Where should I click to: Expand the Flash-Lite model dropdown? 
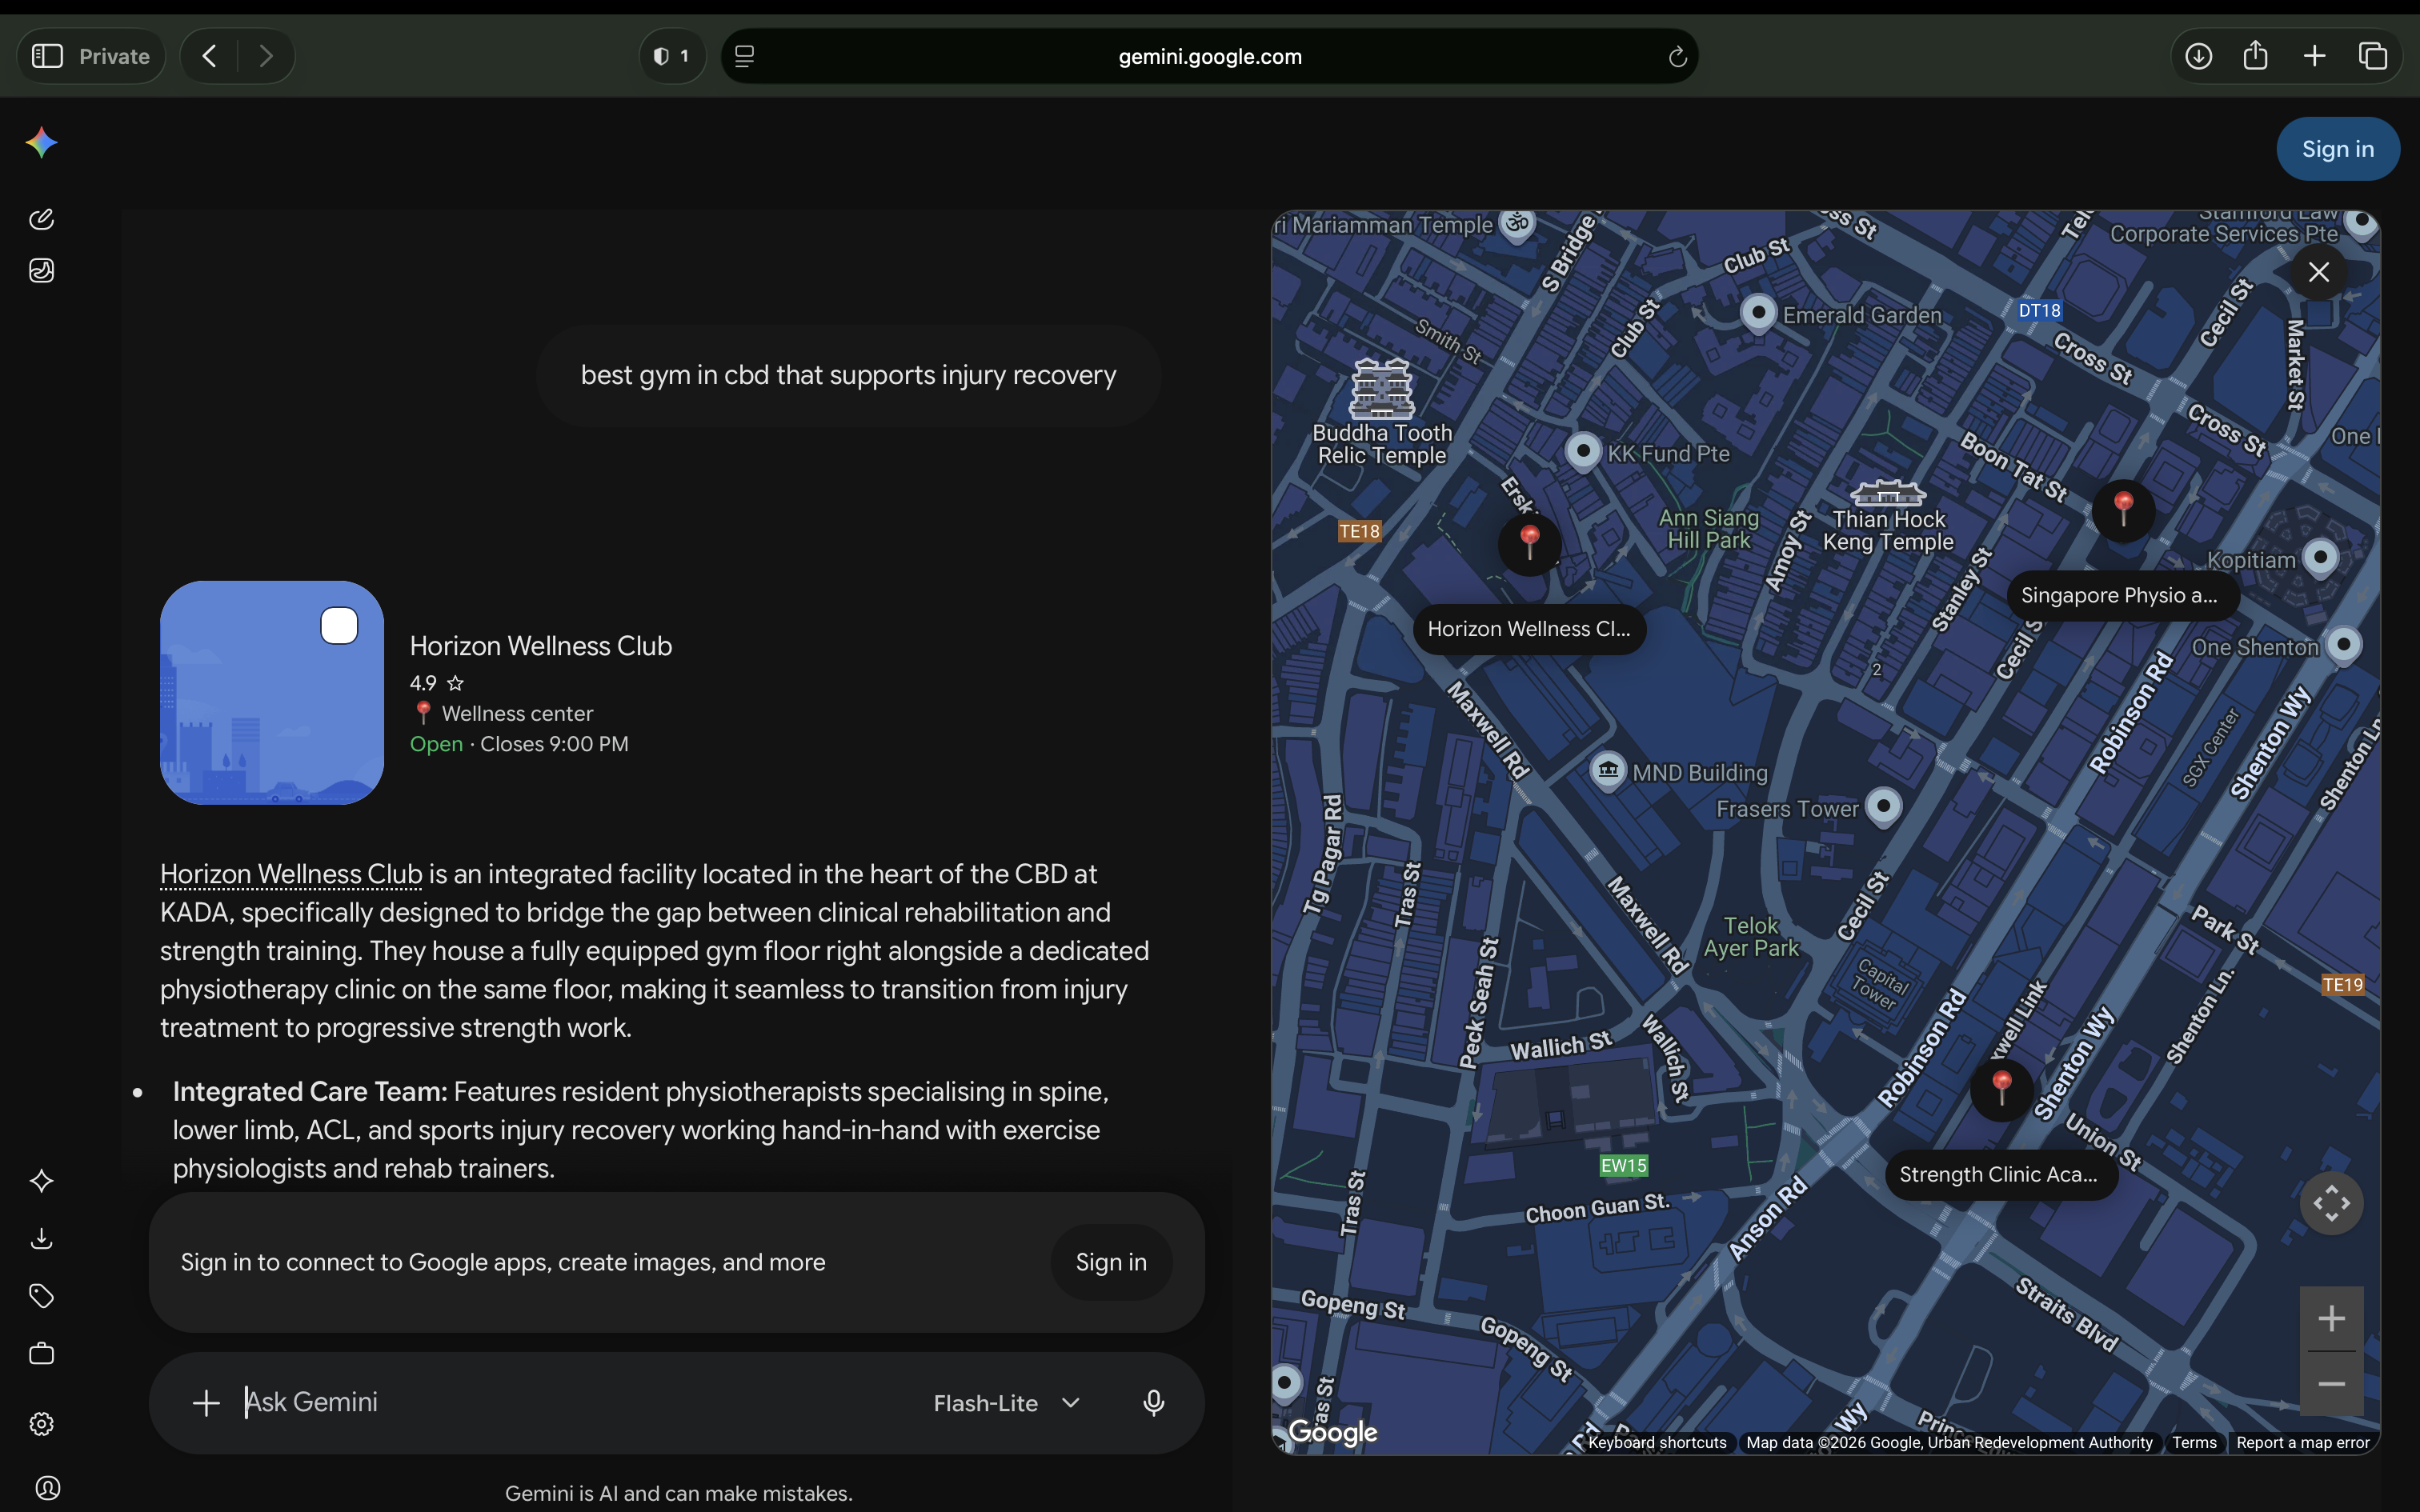(1007, 1403)
